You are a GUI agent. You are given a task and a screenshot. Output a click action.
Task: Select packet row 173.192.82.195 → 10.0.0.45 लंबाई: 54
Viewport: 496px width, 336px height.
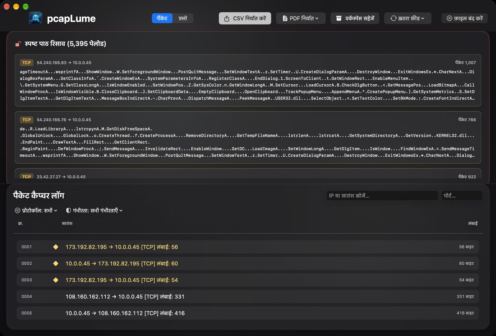point(248,280)
